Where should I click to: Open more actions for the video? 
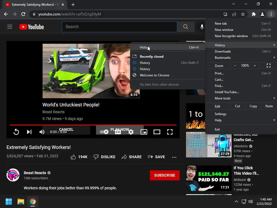click(x=174, y=157)
